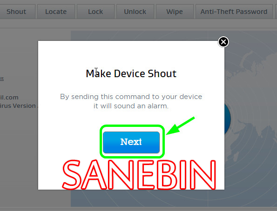The height and width of the screenshot is (211, 277).
Task: Click the "it will sound an alarm" line
Action: (x=131, y=106)
